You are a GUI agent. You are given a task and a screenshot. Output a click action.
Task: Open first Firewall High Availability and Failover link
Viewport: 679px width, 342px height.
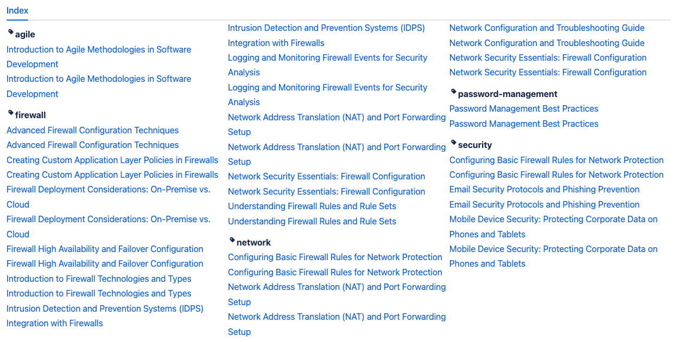pyautogui.click(x=105, y=249)
